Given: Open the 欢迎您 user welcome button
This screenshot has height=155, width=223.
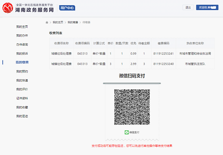Looking at the screenshot, I should click(207, 7).
